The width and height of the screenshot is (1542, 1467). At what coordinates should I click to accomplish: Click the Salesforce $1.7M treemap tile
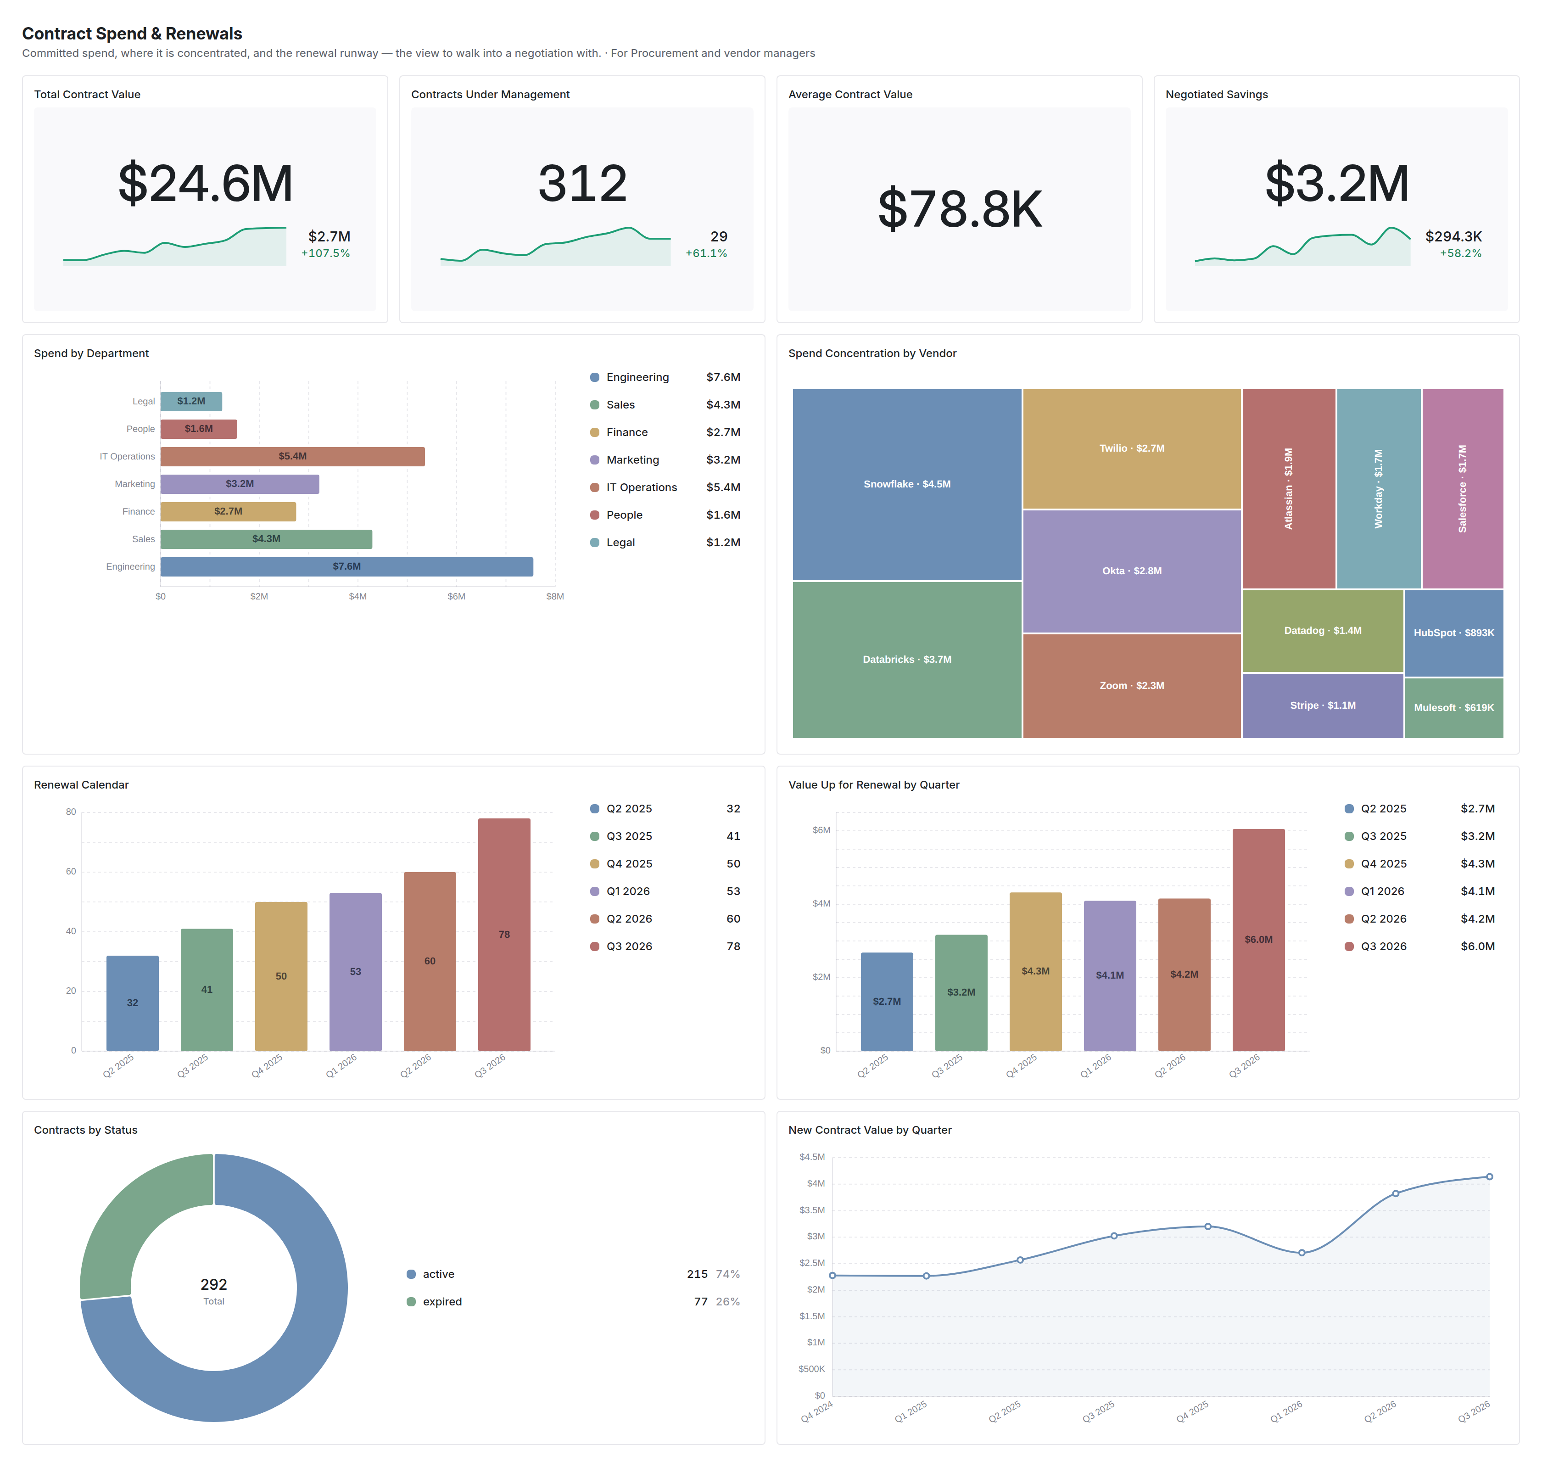click(x=1462, y=488)
